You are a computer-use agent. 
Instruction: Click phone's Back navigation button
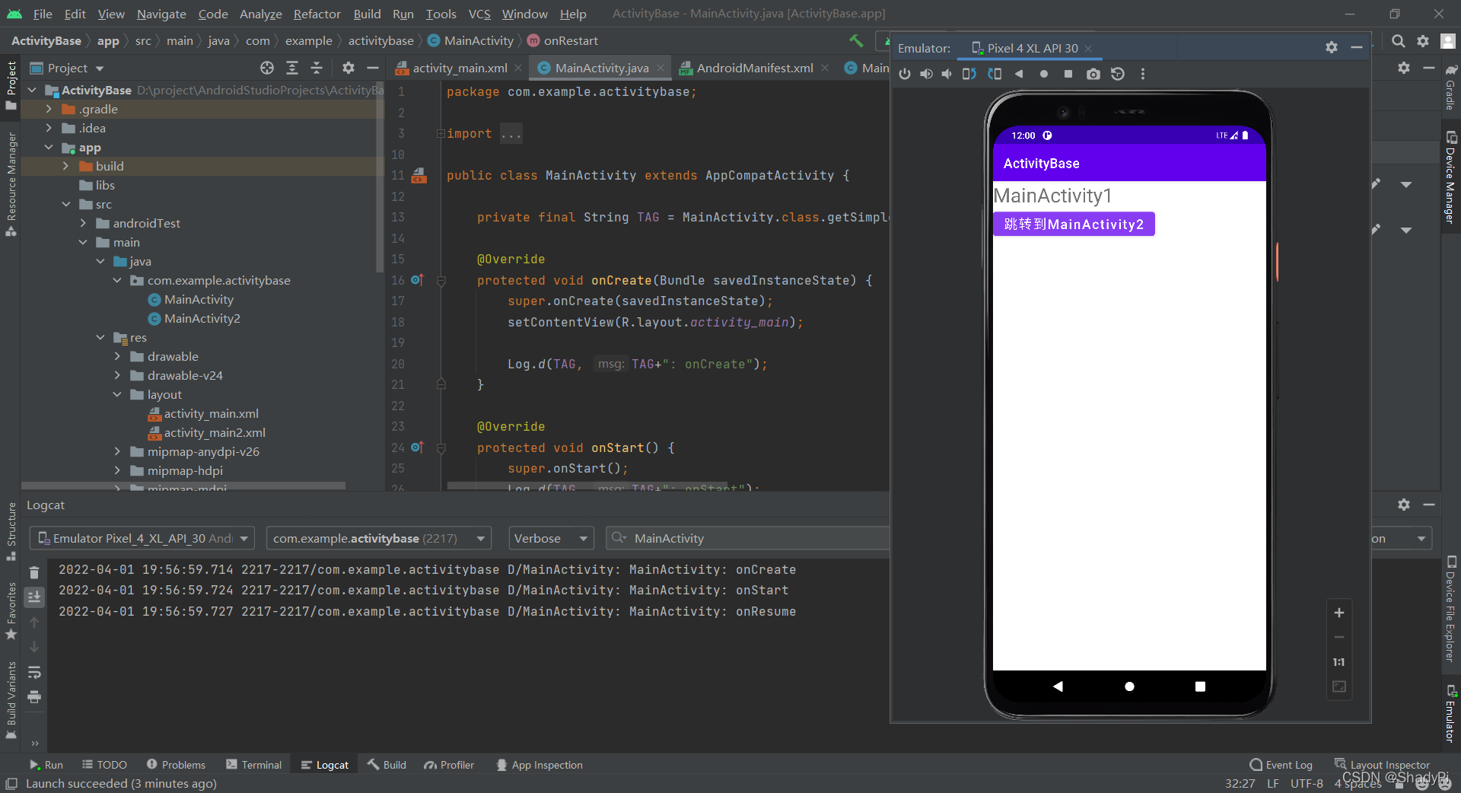pos(1058,686)
